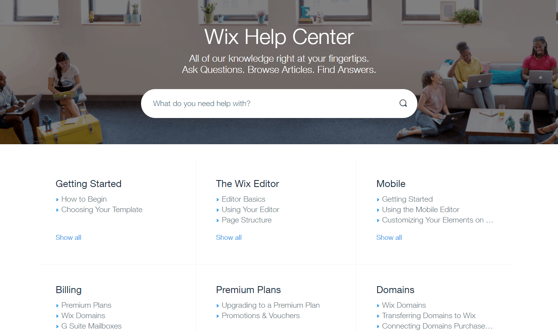Open Connecting Domains Purchase… link

(437, 326)
